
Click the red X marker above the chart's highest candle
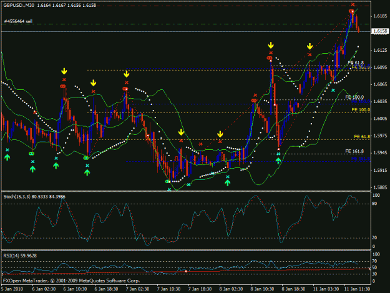coord(353,4)
